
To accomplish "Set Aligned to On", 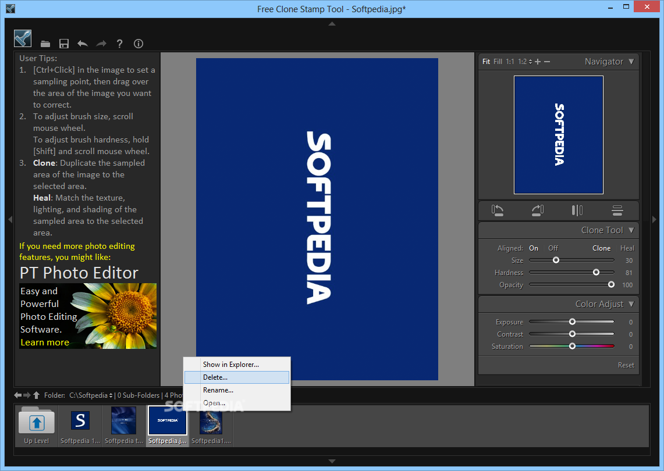I will coord(534,248).
